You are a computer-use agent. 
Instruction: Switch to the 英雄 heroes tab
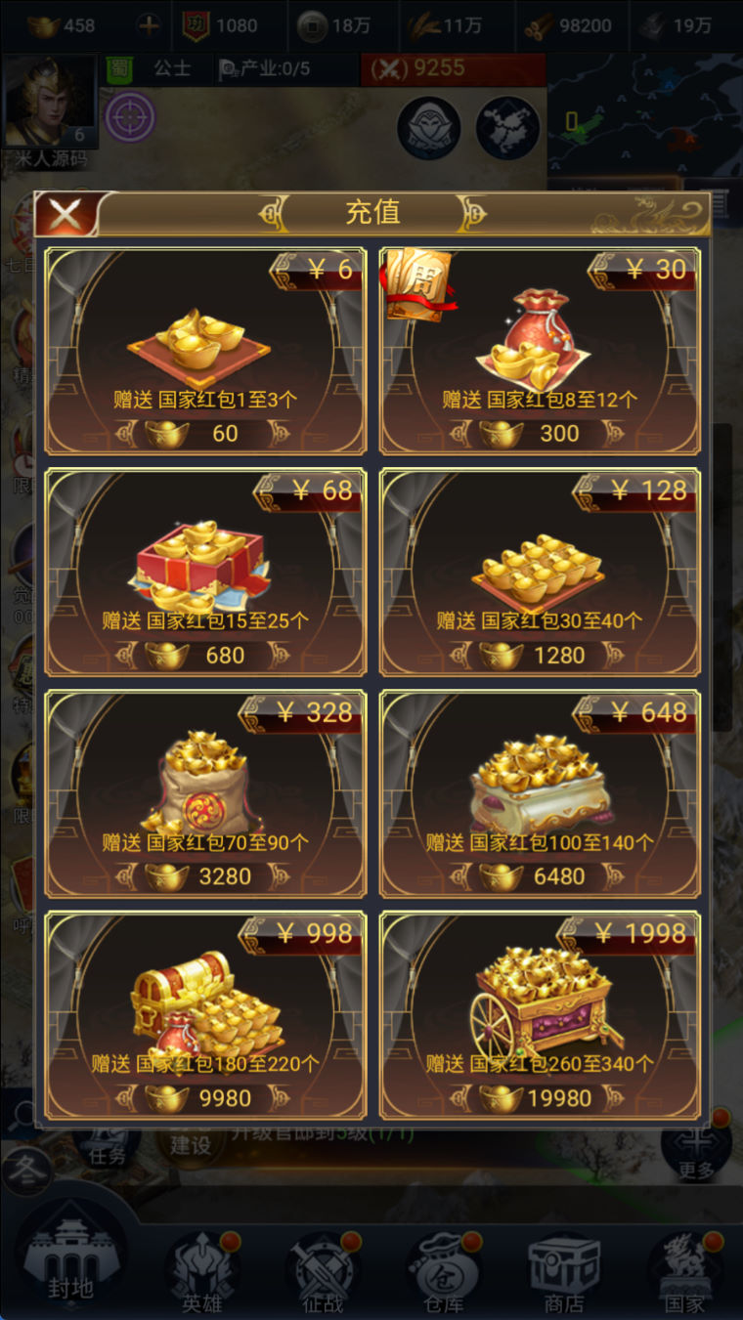click(x=201, y=1270)
